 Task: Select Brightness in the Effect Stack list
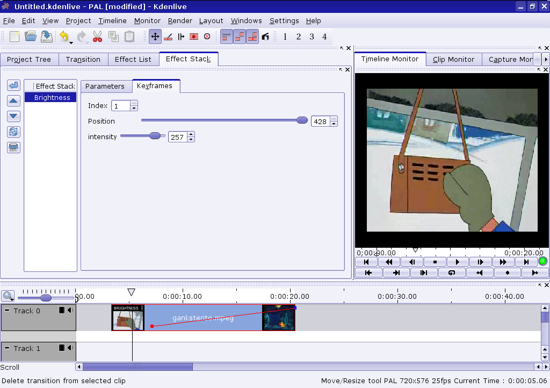click(x=52, y=97)
